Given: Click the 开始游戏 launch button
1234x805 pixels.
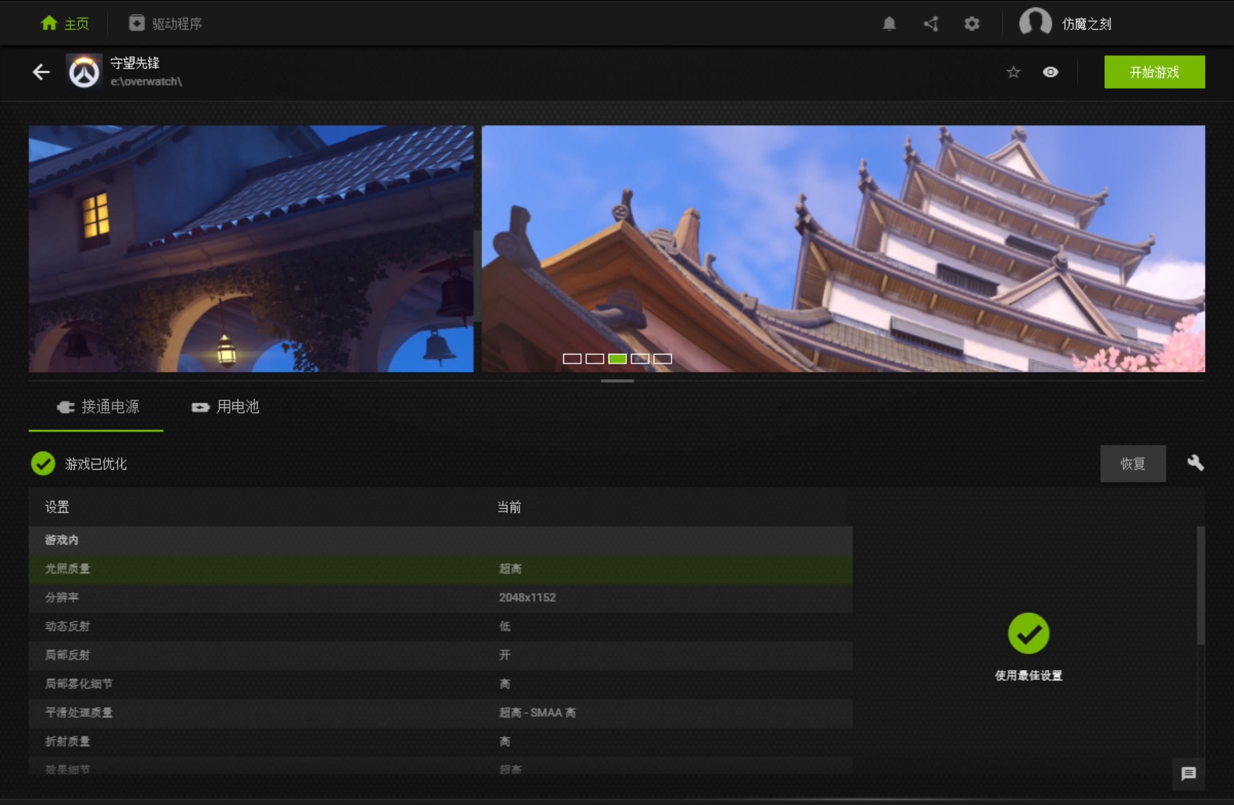Looking at the screenshot, I should point(1155,72).
